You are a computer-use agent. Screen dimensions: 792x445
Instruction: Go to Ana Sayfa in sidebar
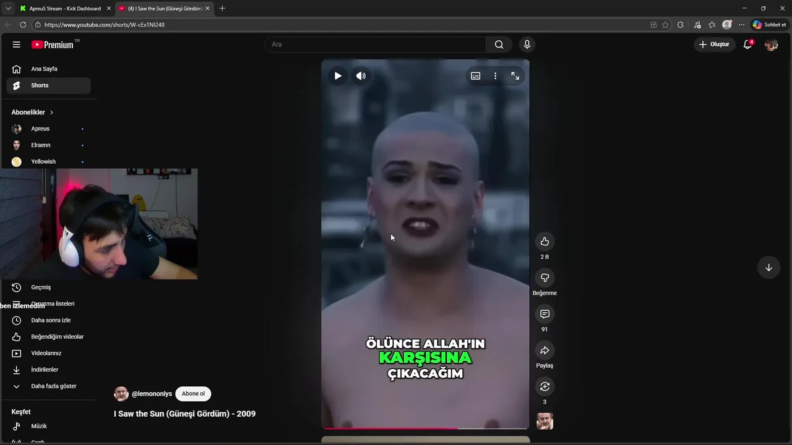(48, 69)
